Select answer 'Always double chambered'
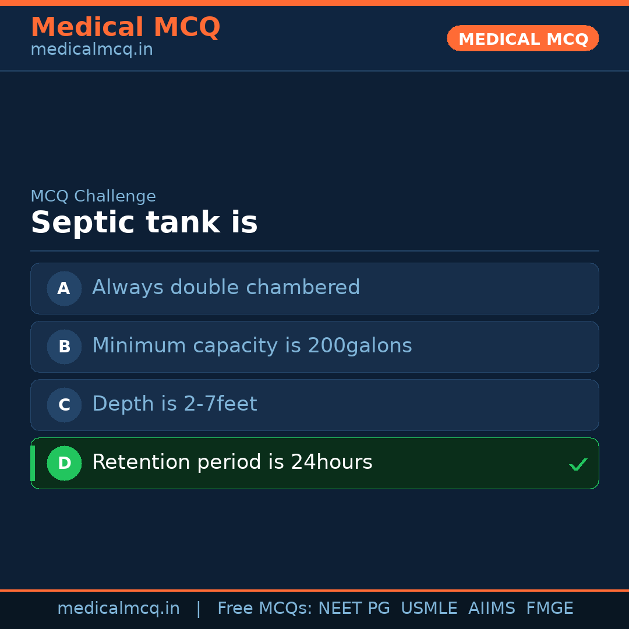Image resolution: width=629 pixels, height=629 pixels. point(226,288)
